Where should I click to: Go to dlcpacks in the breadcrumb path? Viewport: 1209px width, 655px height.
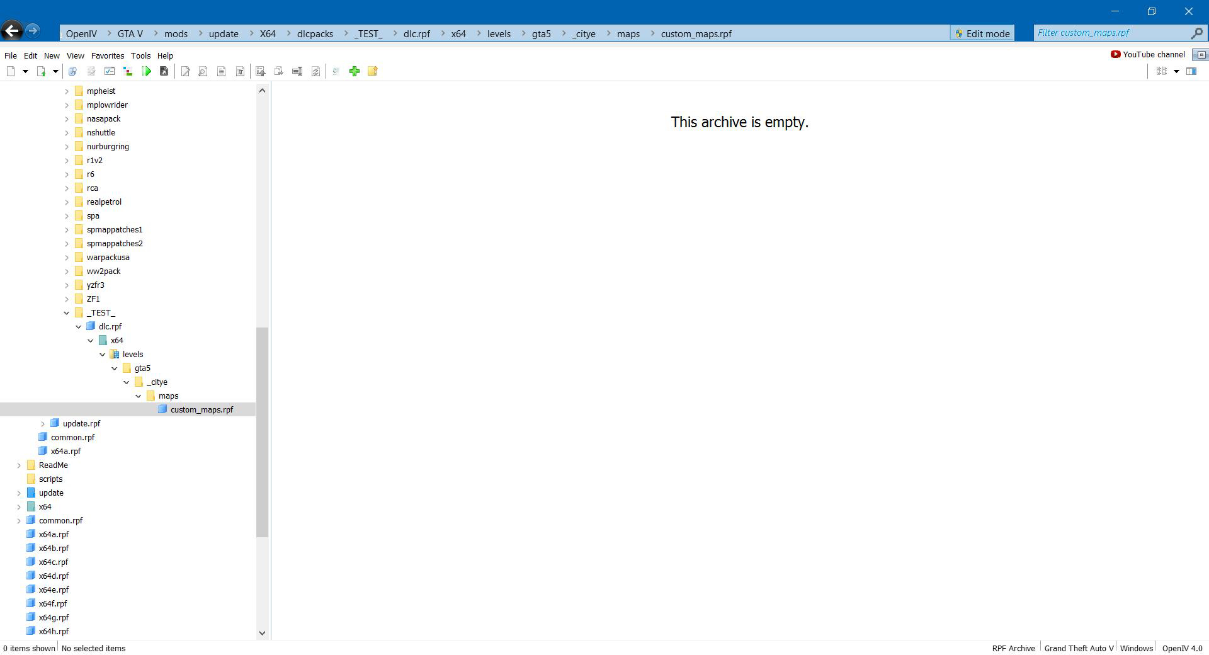click(315, 34)
